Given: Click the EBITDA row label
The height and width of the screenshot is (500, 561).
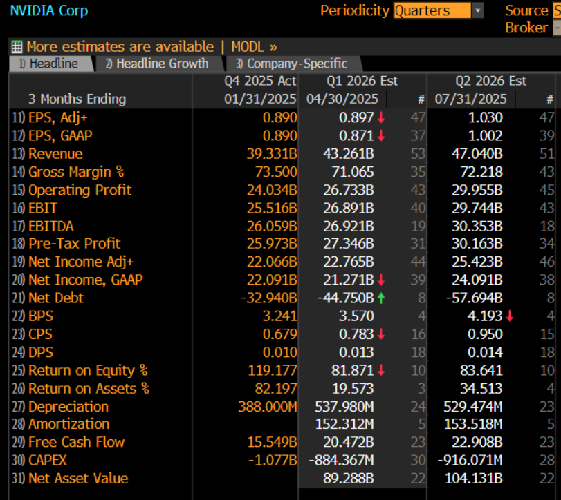Looking at the screenshot, I should click(x=50, y=227).
